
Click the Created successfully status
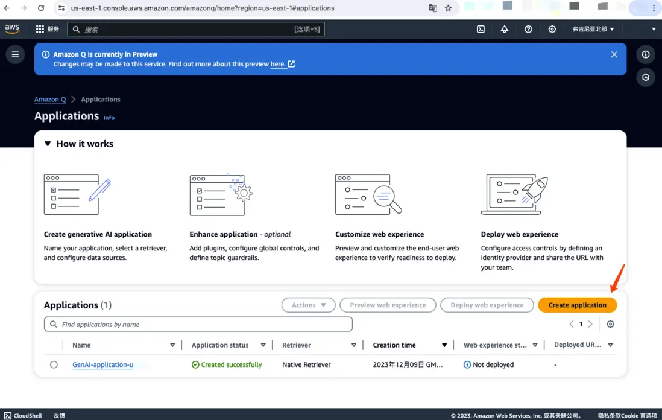pos(227,364)
